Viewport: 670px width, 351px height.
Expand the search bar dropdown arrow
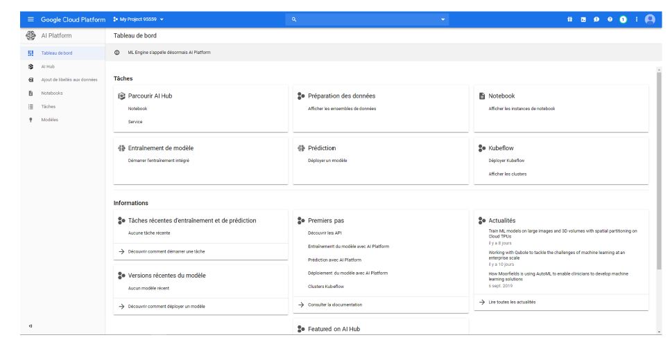coord(444,19)
